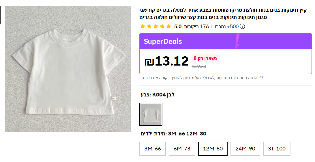Screen dimensions: 315x162
Task: Select size 3M-66
Action: tap(153, 149)
